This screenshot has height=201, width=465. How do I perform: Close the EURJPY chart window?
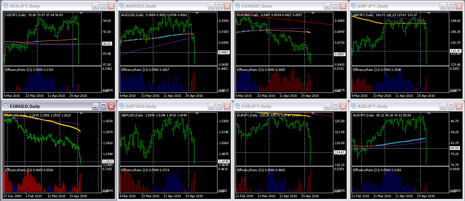pos(343,106)
